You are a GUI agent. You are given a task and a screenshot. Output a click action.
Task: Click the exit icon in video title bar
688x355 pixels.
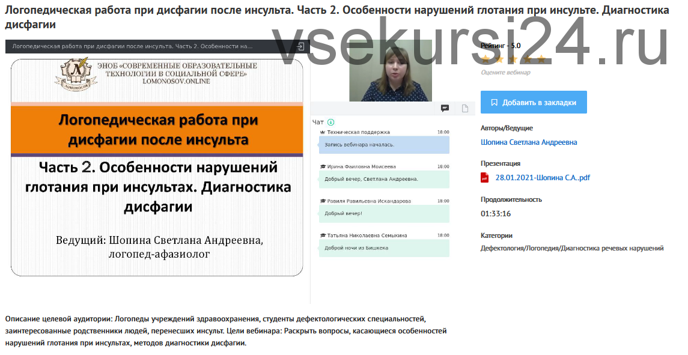pyautogui.click(x=300, y=46)
